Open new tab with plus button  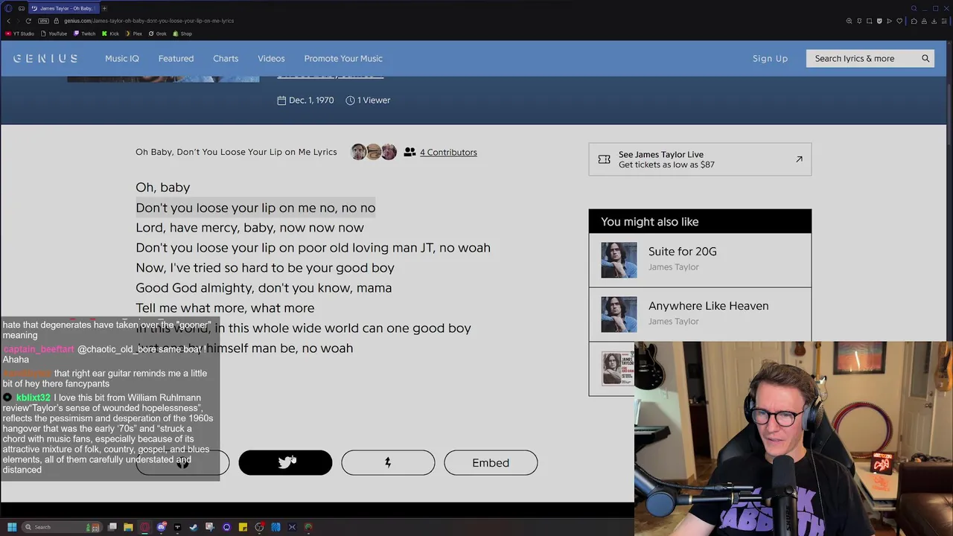pos(104,8)
